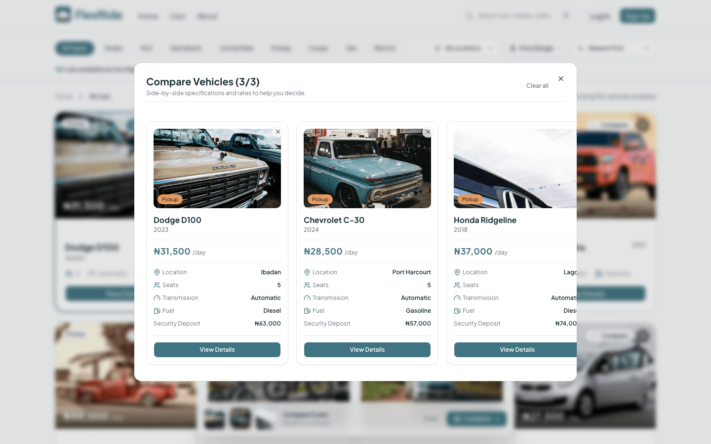Click the year 2023 under Dodge D100

[x=161, y=230]
